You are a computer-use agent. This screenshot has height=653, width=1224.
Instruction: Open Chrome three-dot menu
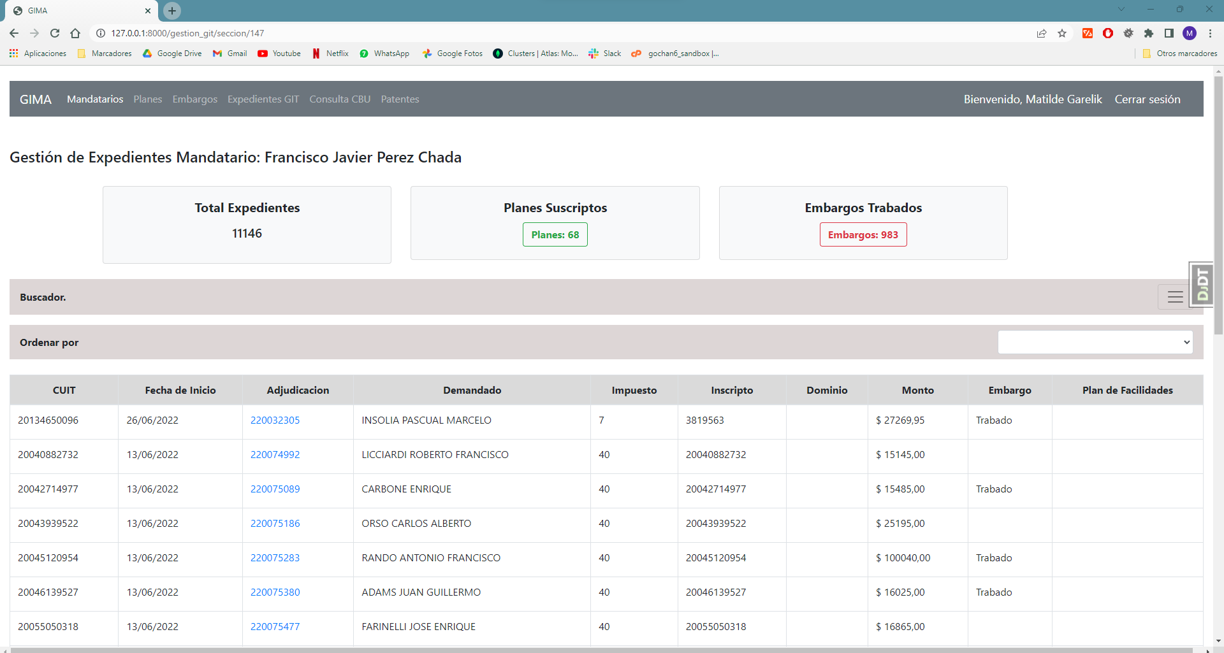(x=1210, y=33)
